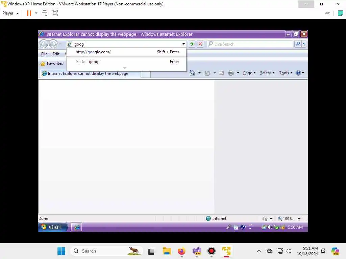Click the Visual Studio icon in Windows 11 taskbar

pos(196,251)
